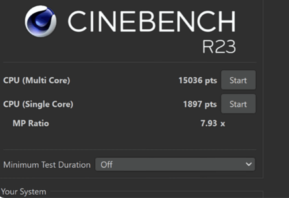Click the 7.93 x ratio value

[213, 123]
